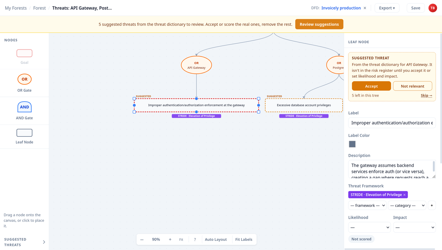Viewport: 442px width, 250px height.
Task: Select the API Gateway OR node
Action: click(x=196, y=65)
